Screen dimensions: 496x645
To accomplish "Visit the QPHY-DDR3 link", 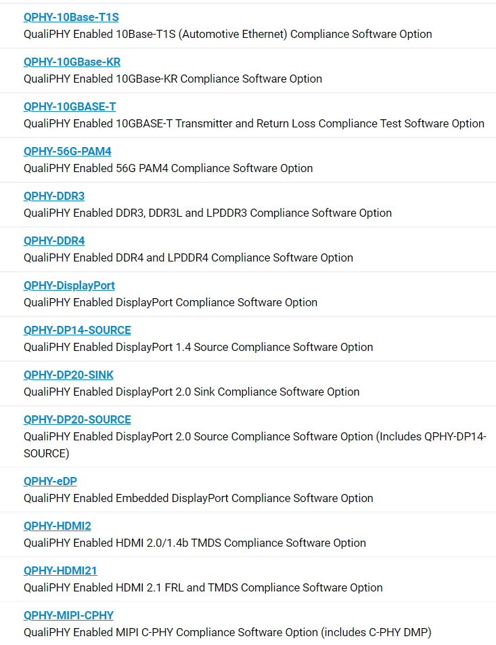I will click(54, 196).
